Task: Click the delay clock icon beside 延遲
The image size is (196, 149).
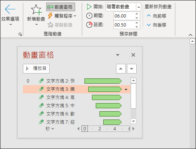Action: [89, 25]
